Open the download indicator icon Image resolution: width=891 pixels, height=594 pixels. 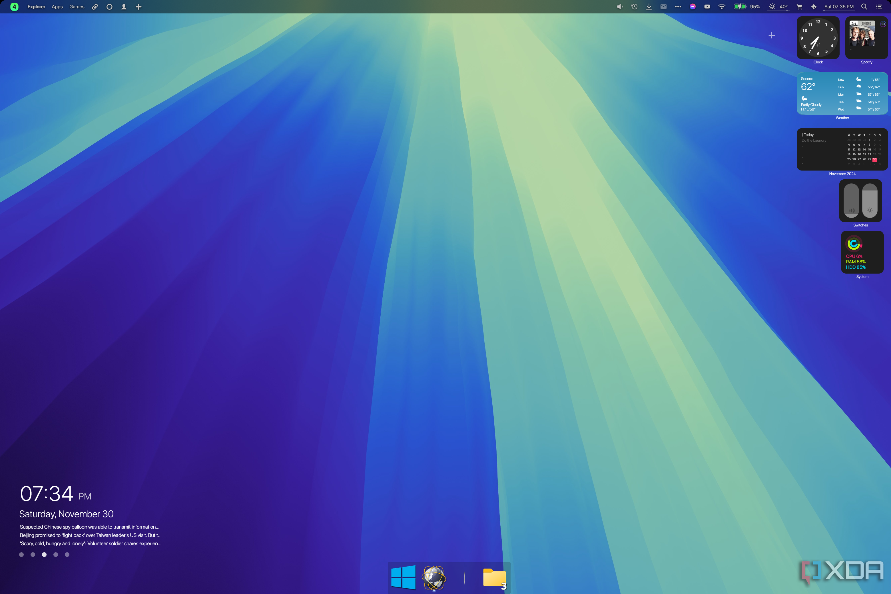648,7
